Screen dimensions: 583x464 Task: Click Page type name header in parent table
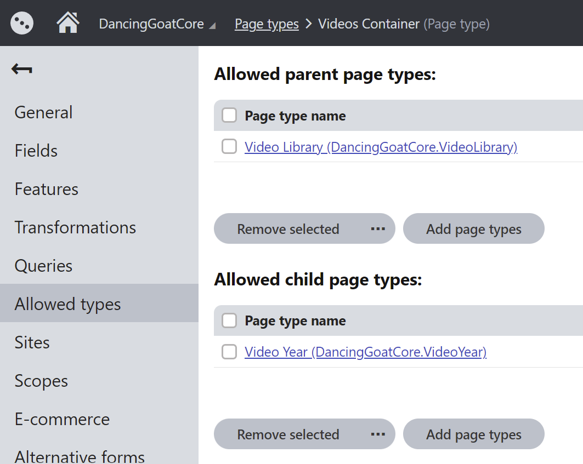(295, 116)
